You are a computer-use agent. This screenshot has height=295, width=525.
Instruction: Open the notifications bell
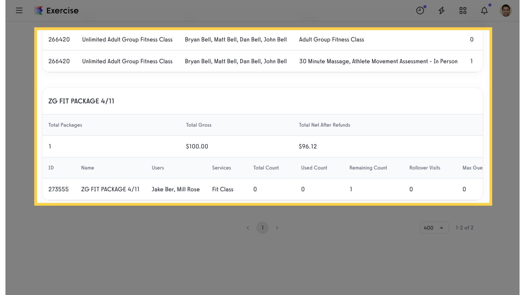pos(484,11)
